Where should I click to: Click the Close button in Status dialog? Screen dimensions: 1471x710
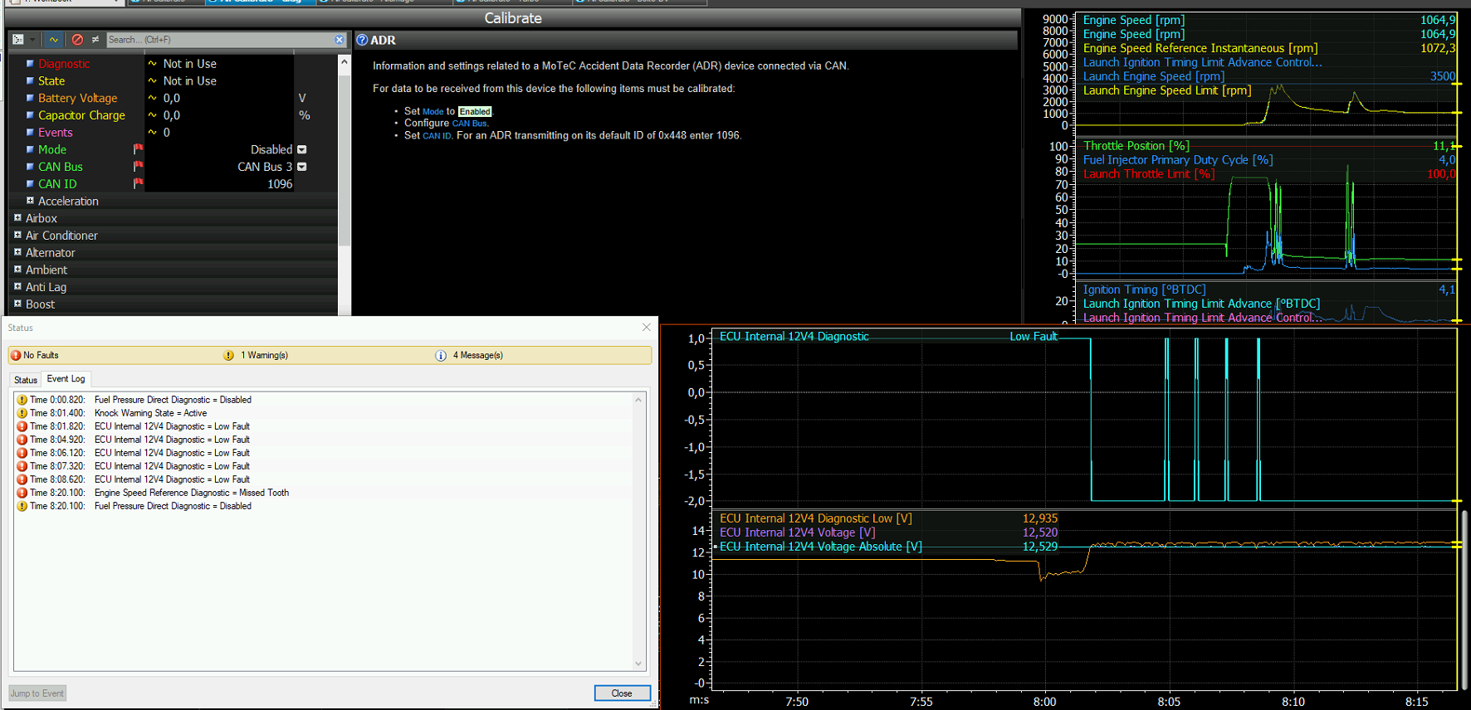(x=622, y=693)
